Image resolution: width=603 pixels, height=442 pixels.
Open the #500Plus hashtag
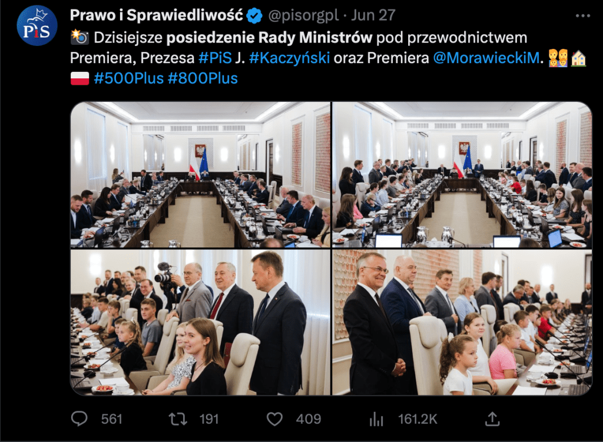(129, 78)
